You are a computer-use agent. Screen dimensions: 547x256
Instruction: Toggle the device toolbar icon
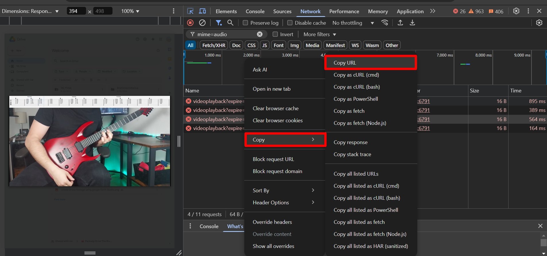(202, 11)
